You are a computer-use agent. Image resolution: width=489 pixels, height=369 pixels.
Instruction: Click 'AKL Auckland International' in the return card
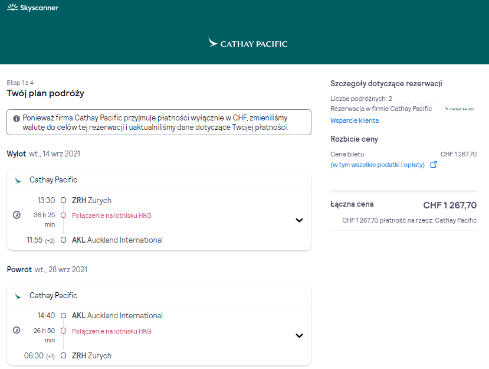(x=117, y=316)
